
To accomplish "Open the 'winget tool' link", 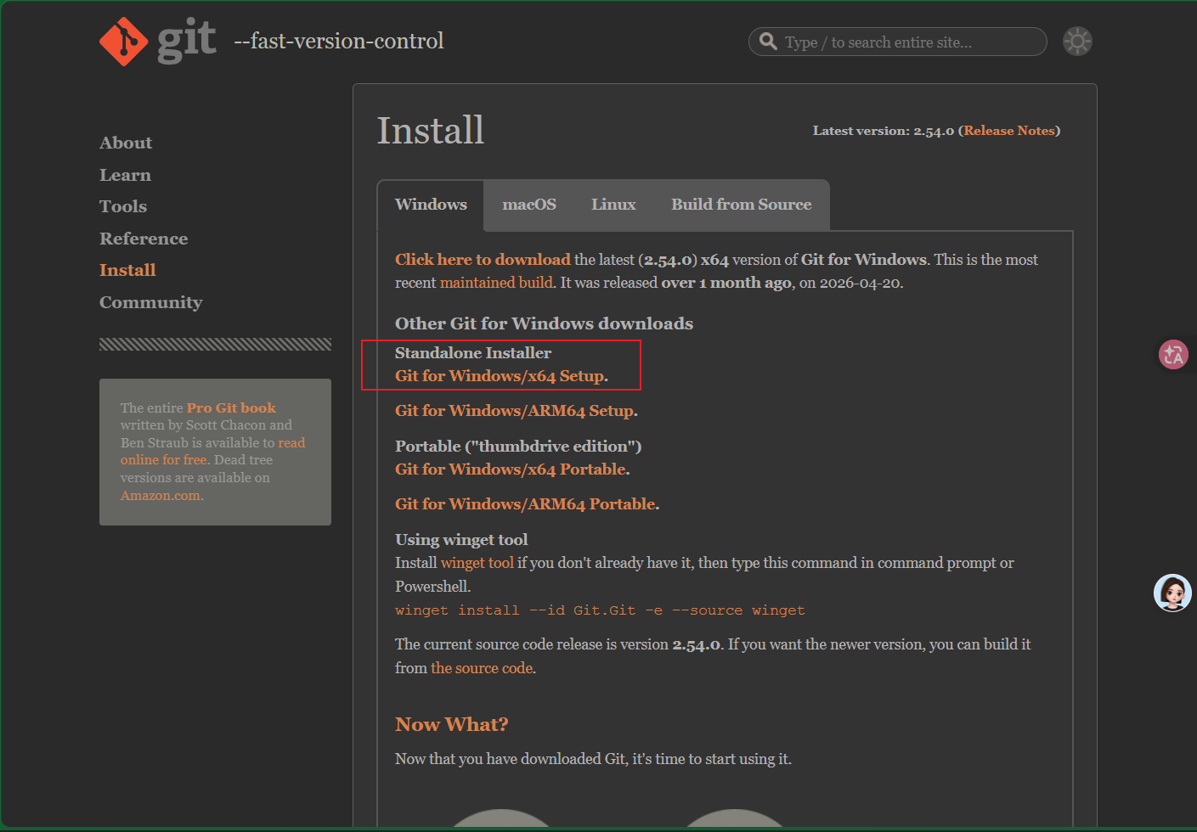I will 477,563.
